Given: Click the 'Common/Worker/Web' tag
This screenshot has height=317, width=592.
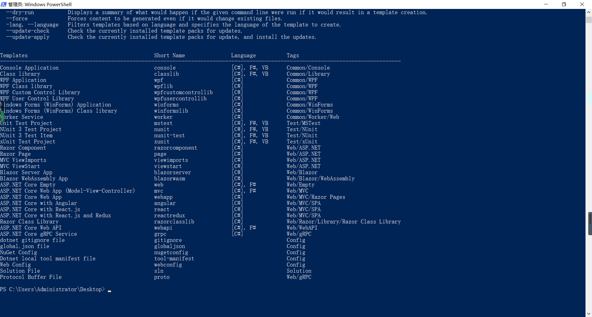Looking at the screenshot, I should click(x=313, y=117).
